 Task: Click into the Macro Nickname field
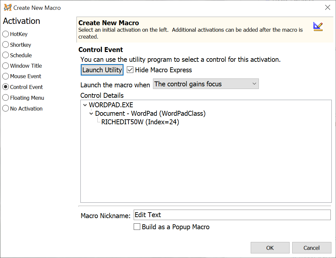pyautogui.click(x=232, y=215)
